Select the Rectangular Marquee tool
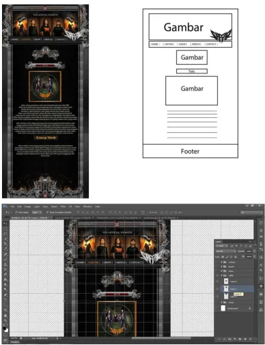This screenshot has height=345, width=265. tap(5, 228)
